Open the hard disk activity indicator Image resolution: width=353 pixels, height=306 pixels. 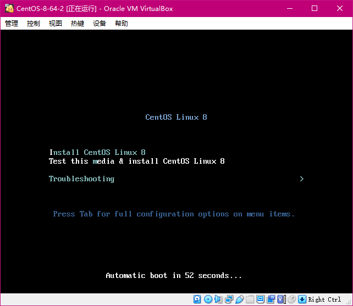197,299
